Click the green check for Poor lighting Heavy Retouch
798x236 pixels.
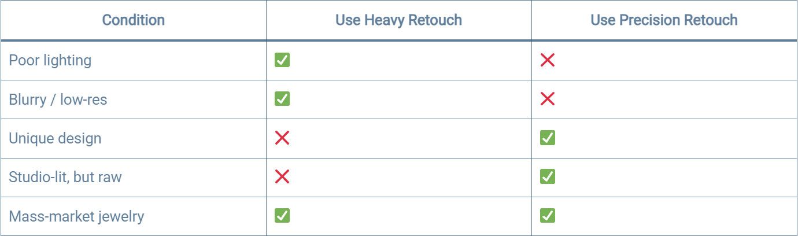[x=282, y=60]
